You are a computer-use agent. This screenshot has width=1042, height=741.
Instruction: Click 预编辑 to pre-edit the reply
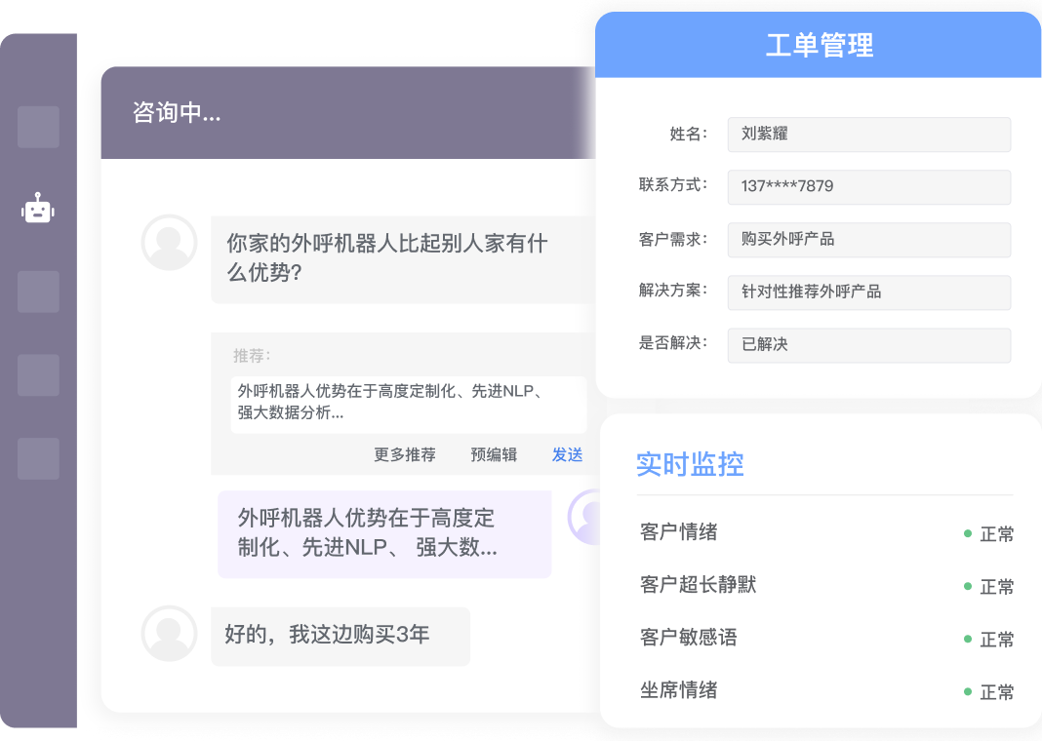[493, 454]
